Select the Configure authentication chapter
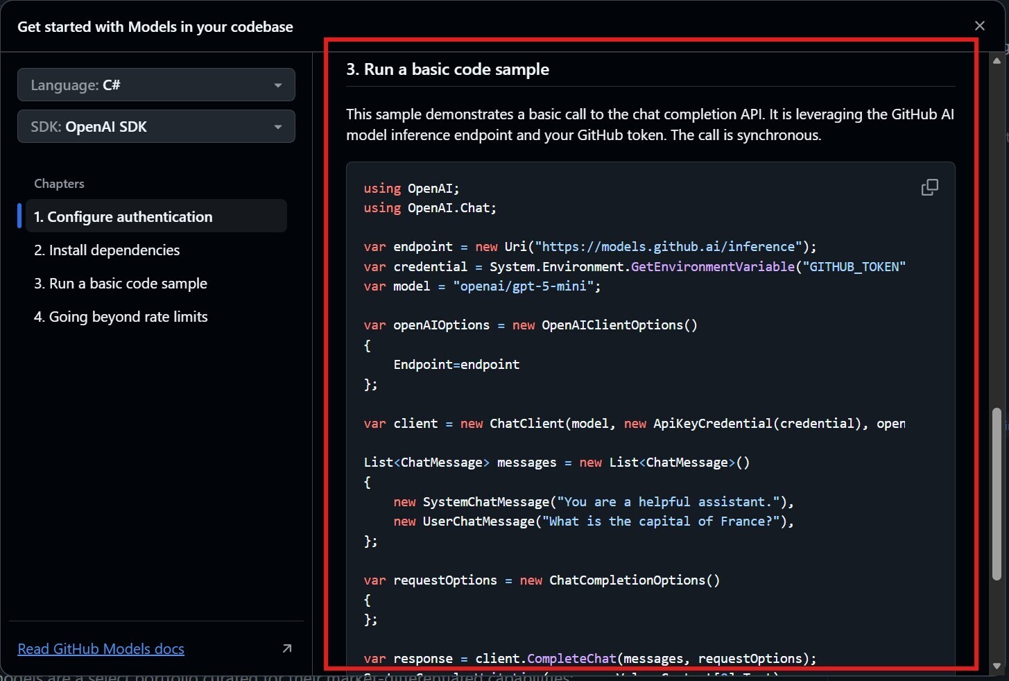 coord(156,216)
